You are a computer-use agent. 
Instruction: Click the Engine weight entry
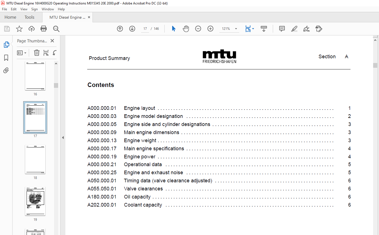point(219,140)
